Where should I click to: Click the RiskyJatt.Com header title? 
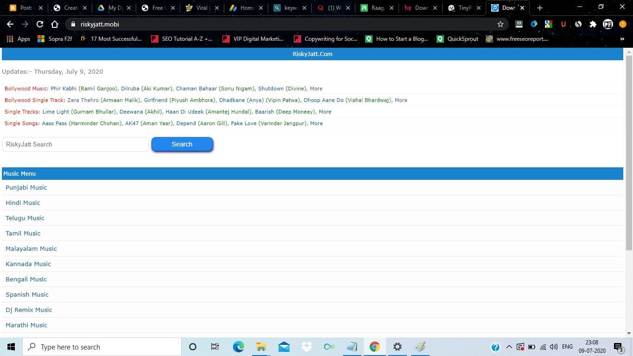pyautogui.click(x=312, y=54)
